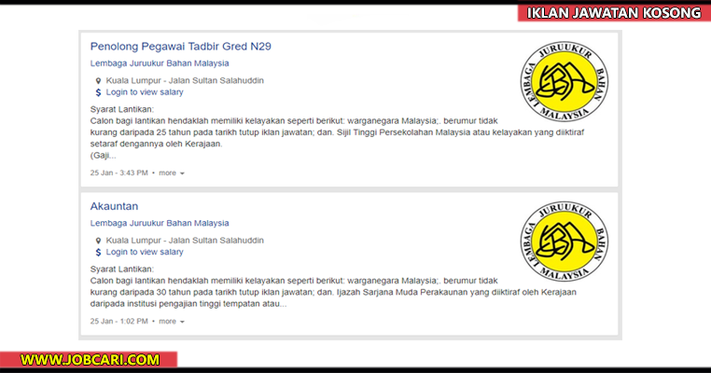Screen dimensions: 711x373
Task: Click the truncated (Gaji... text
Action: coord(104,156)
